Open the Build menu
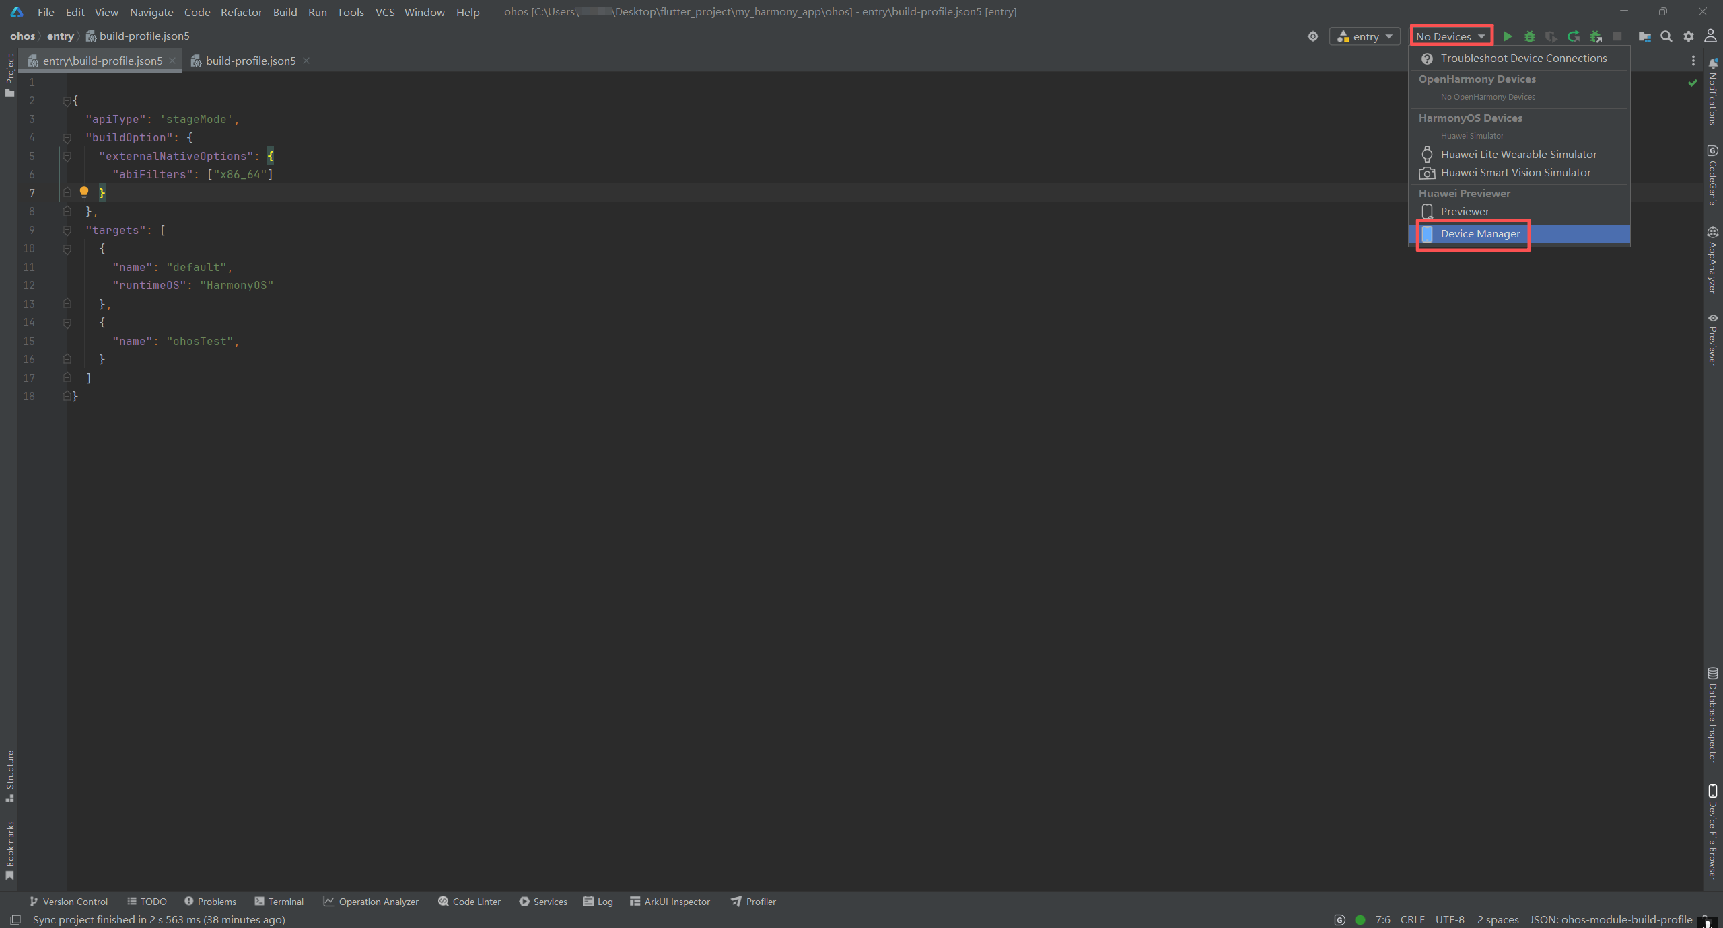Image resolution: width=1723 pixels, height=928 pixels. click(285, 12)
